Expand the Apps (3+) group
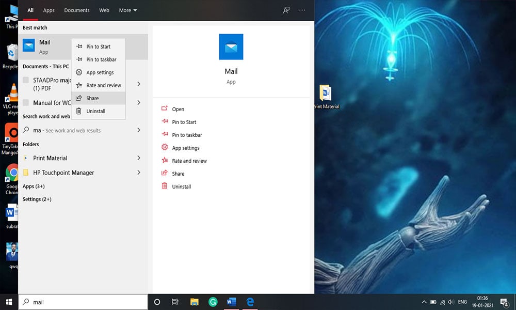This screenshot has width=516, height=310. [34, 186]
